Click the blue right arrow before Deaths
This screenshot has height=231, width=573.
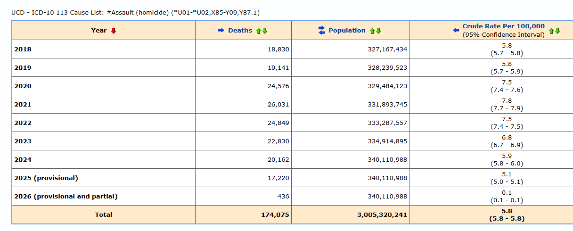coord(221,31)
